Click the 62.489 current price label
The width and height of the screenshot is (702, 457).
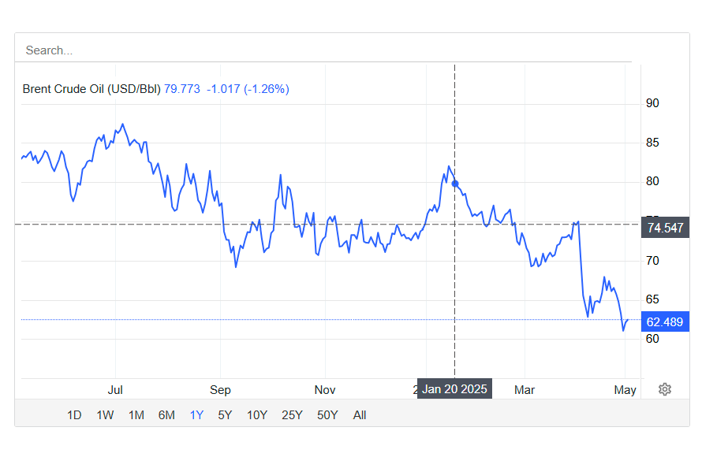coord(665,322)
